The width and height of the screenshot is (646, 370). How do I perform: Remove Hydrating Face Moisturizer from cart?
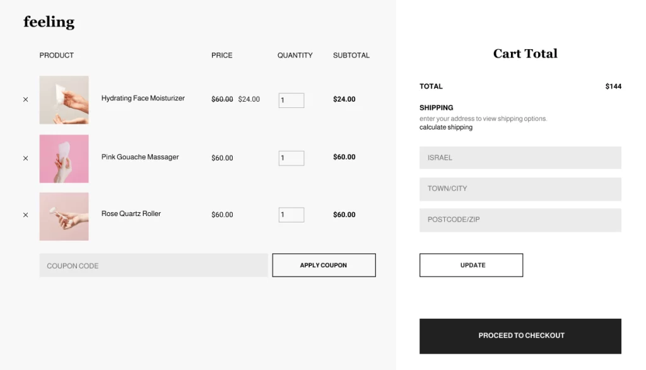(x=25, y=100)
